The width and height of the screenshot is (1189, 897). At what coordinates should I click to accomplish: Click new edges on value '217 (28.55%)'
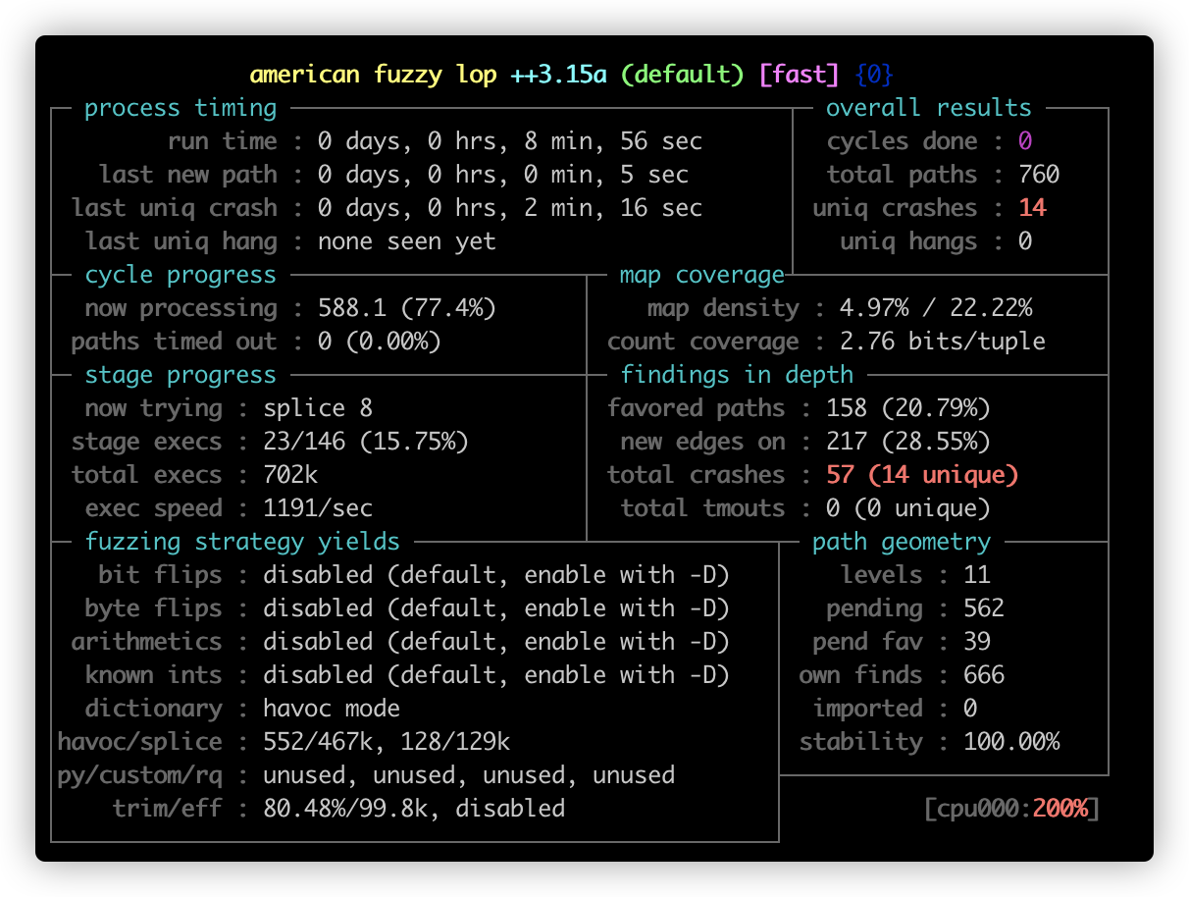[909, 442]
